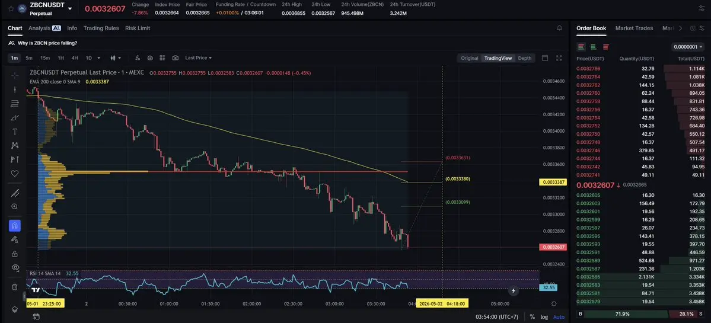Screen dimensions: 711x323
Task: Toggle log scale on price axis
Action: (x=544, y=316)
